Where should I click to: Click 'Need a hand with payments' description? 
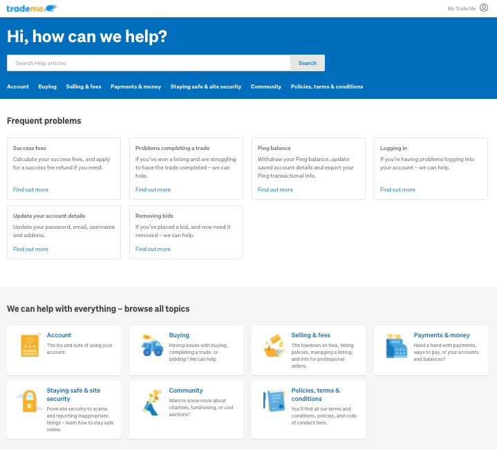point(446,352)
